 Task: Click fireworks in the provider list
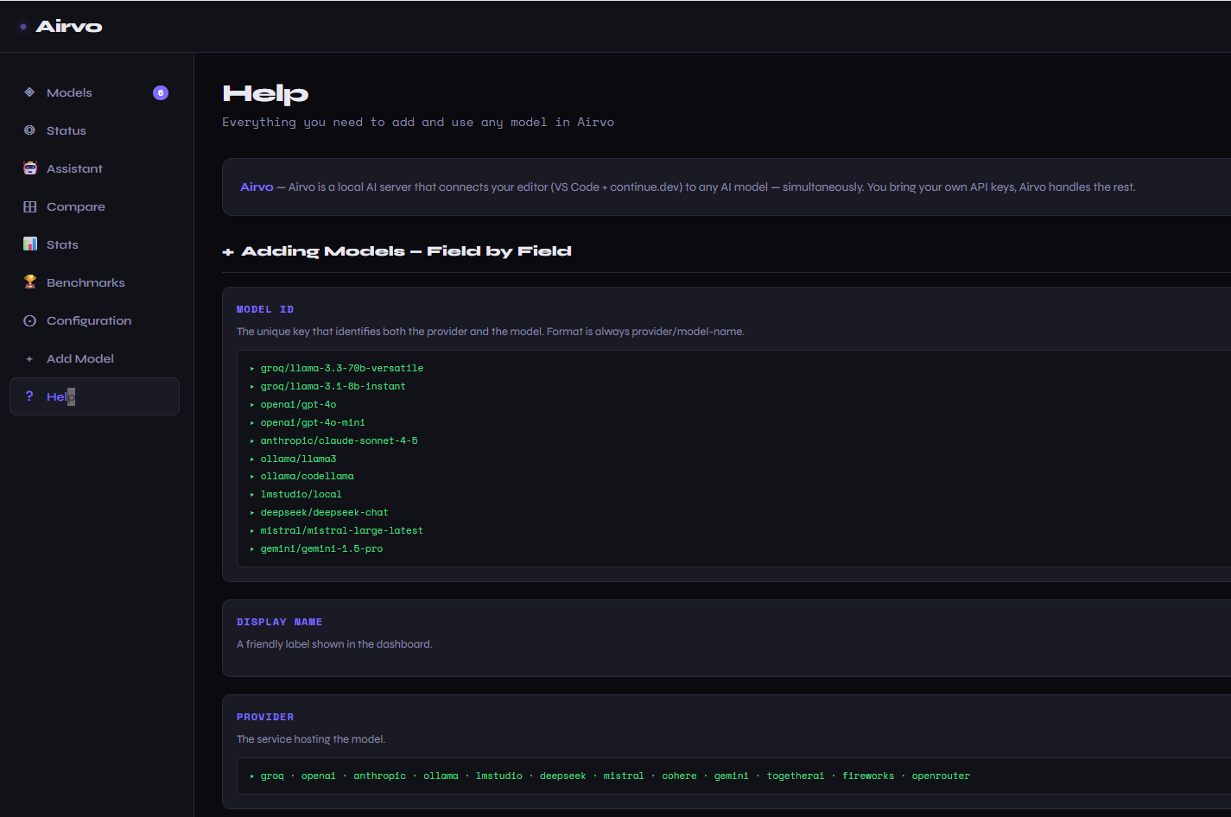coord(868,776)
